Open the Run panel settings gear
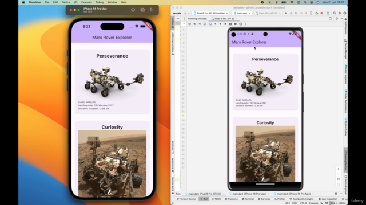This screenshot has width=366, height=205. (x=336, y=194)
